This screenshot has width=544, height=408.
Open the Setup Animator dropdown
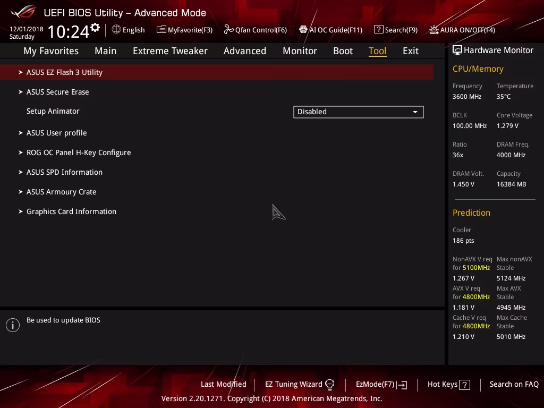359,112
